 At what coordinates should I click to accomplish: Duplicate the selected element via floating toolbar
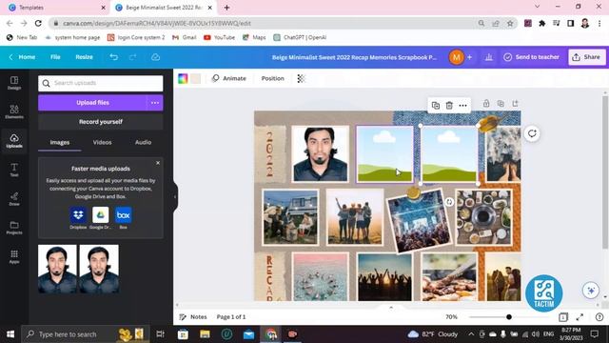(436, 106)
